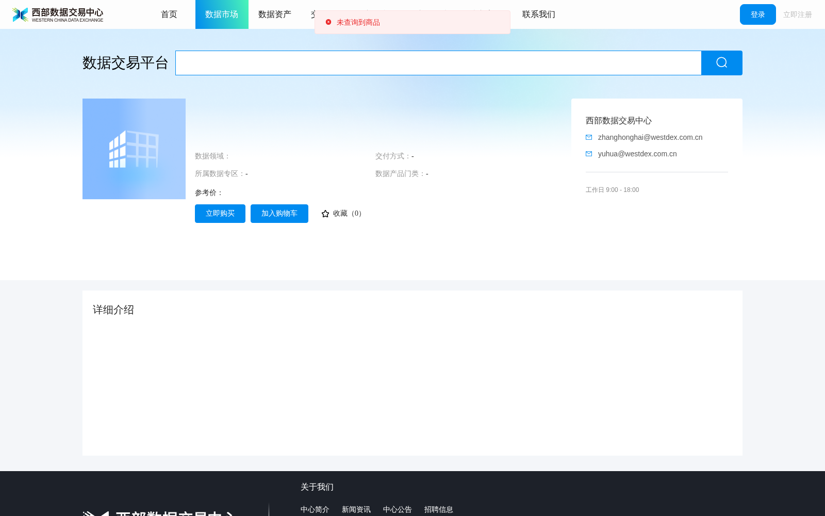Image resolution: width=825 pixels, height=516 pixels.
Task: Click the 西部数据交易中心 contact card title
Action: coord(619,121)
